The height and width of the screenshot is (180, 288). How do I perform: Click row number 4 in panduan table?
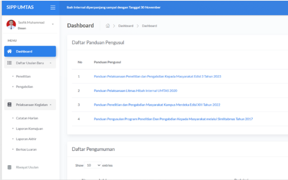79,119
